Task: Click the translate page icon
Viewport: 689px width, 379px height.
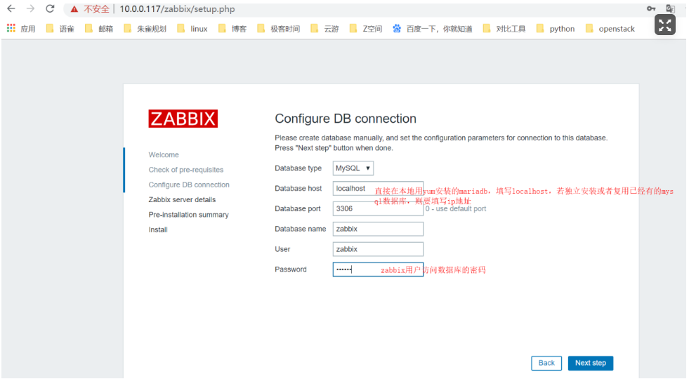Action: point(670,8)
